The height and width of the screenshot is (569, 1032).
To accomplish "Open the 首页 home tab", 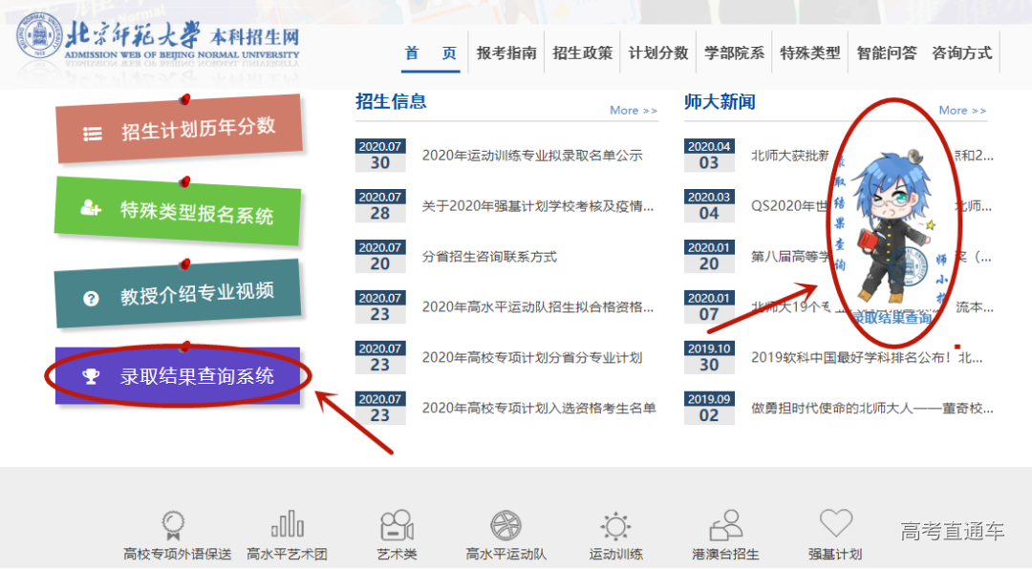I will click(x=430, y=53).
